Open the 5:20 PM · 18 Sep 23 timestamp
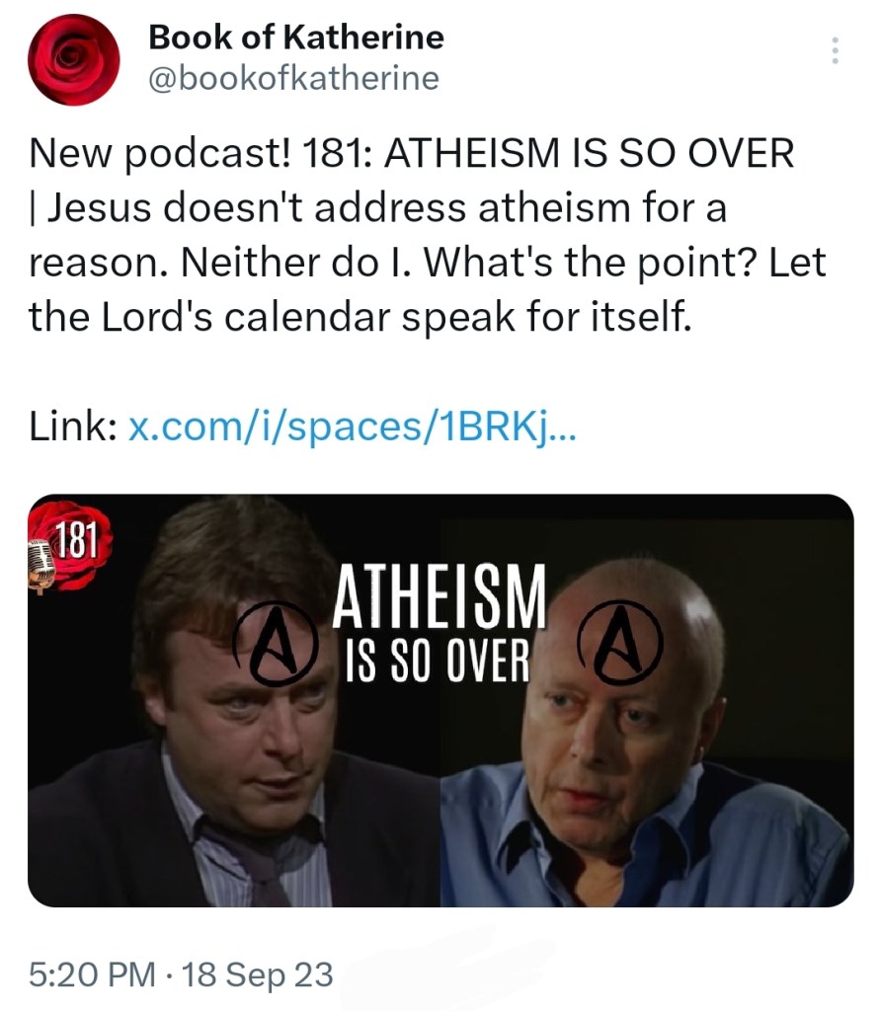Image resolution: width=881 pixels, height=1011 pixels. point(181,973)
